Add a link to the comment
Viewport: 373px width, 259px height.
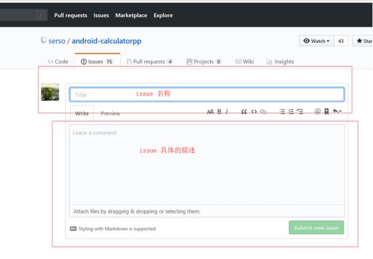[x=263, y=112]
